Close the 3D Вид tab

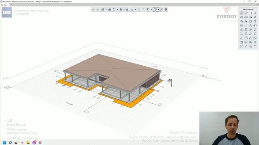point(8,5)
